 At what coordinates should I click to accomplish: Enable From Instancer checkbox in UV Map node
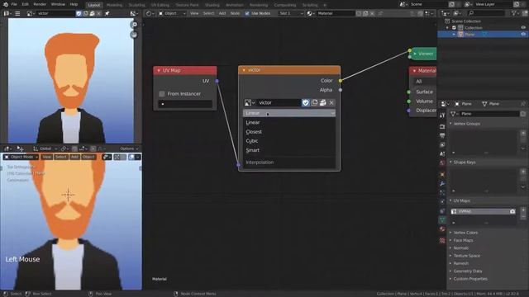[162, 93]
